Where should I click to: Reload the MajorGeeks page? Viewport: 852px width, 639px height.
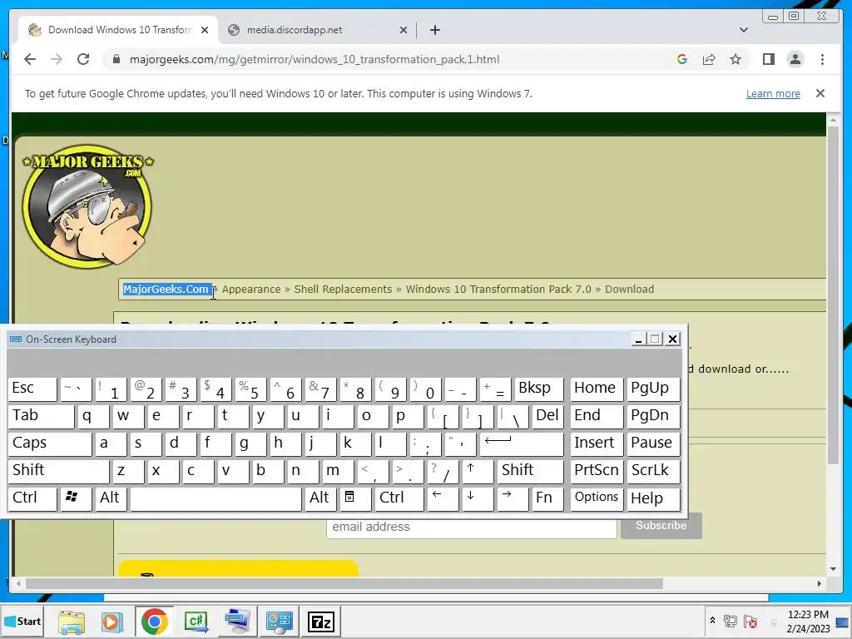83,59
